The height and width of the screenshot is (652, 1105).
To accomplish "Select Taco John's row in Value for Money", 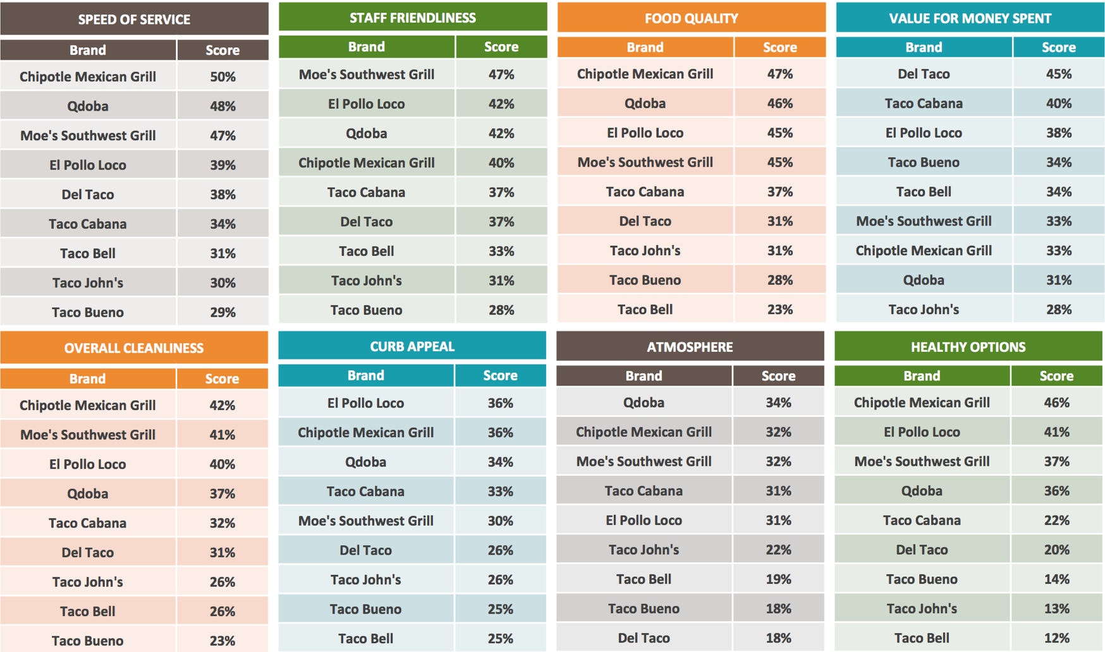I will coord(924,310).
